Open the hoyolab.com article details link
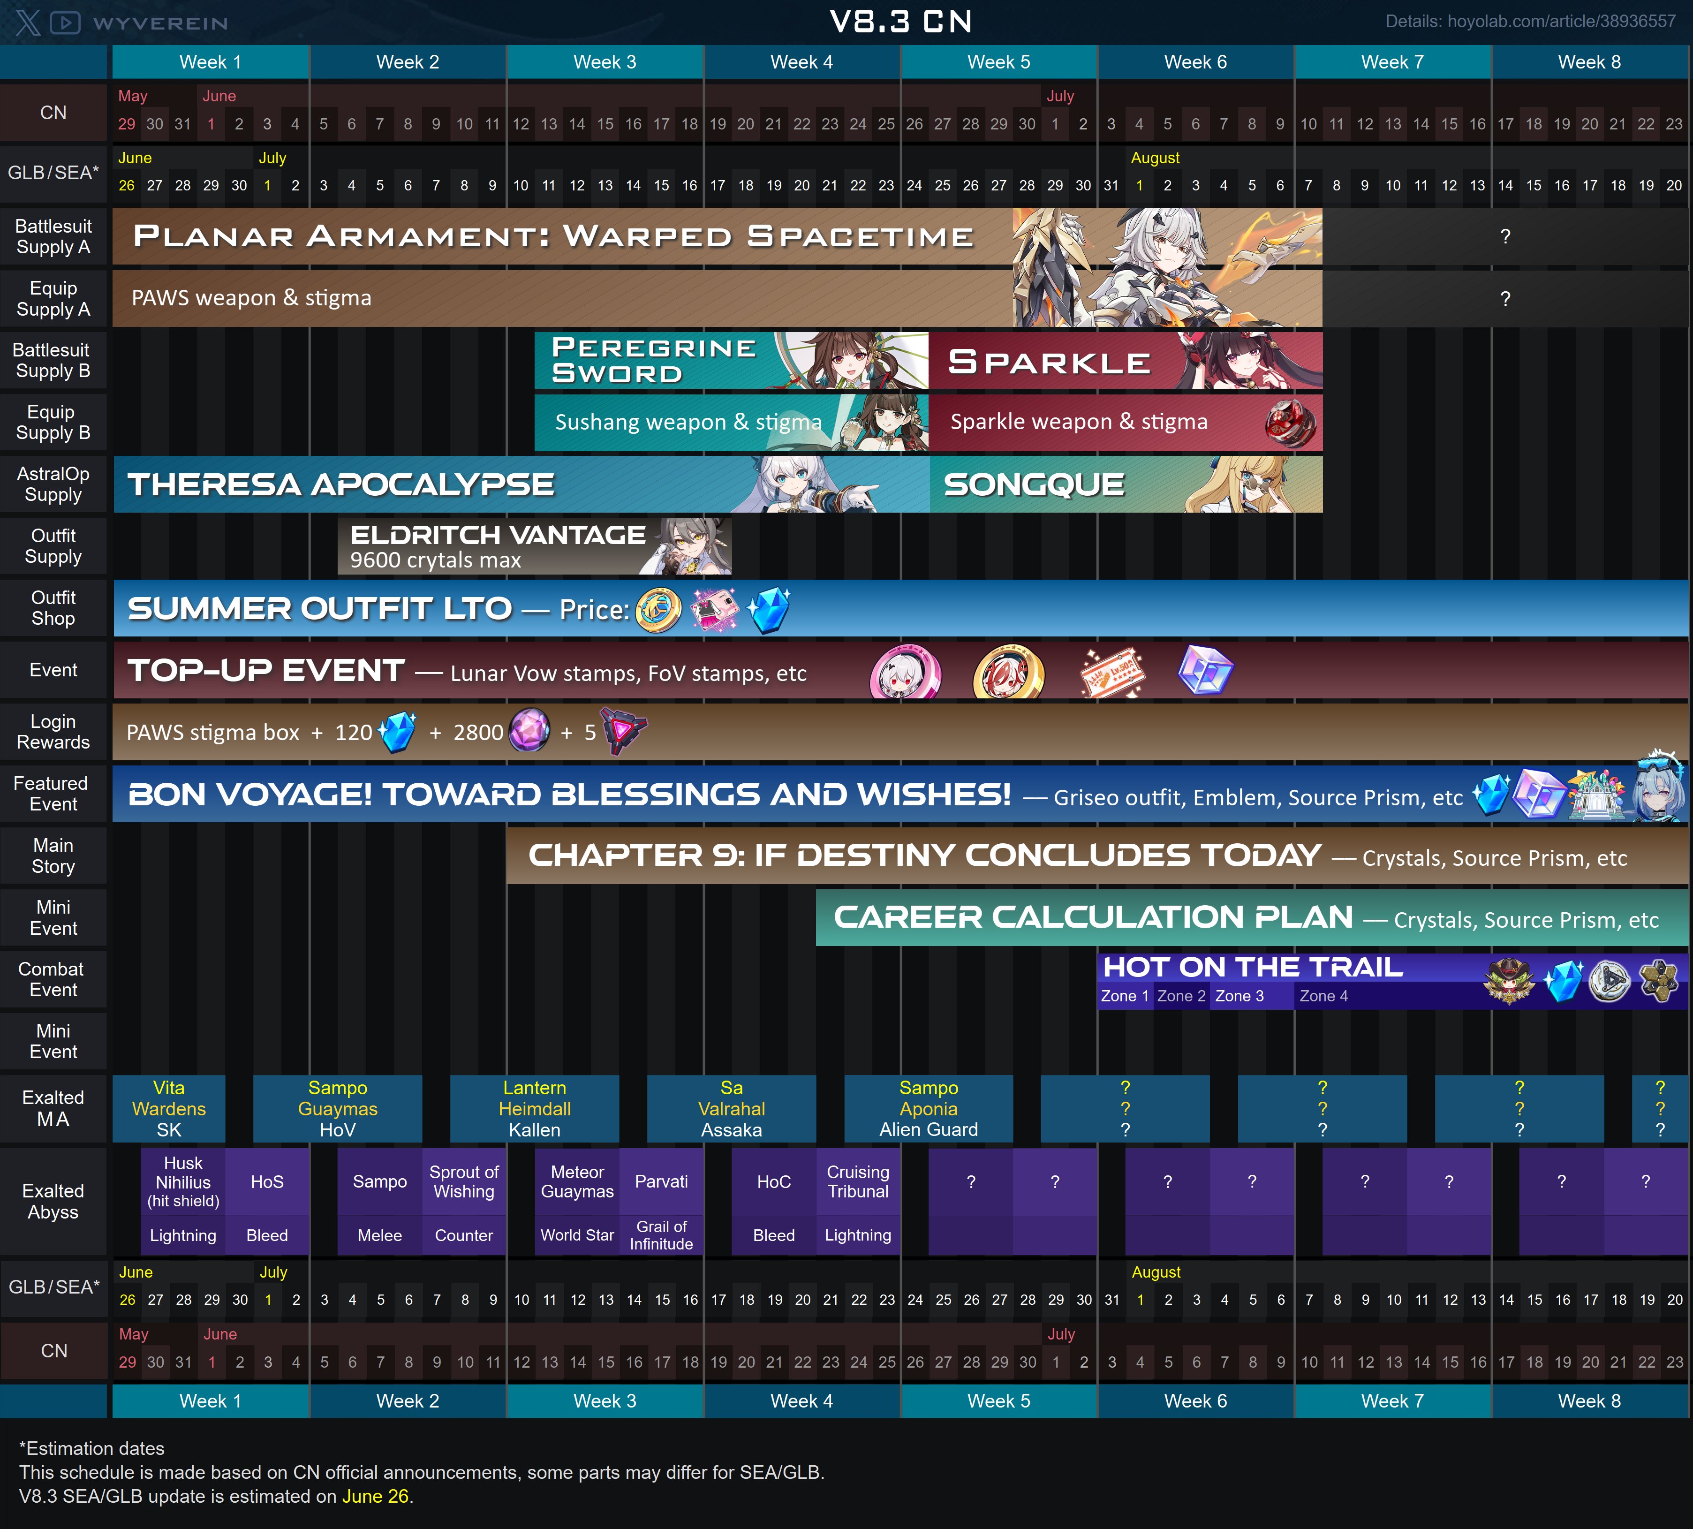 click(1529, 21)
